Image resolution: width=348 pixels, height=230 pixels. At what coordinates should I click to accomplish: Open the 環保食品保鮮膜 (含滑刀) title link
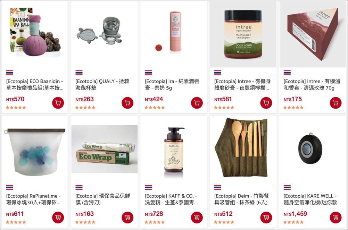pyautogui.click(x=103, y=199)
